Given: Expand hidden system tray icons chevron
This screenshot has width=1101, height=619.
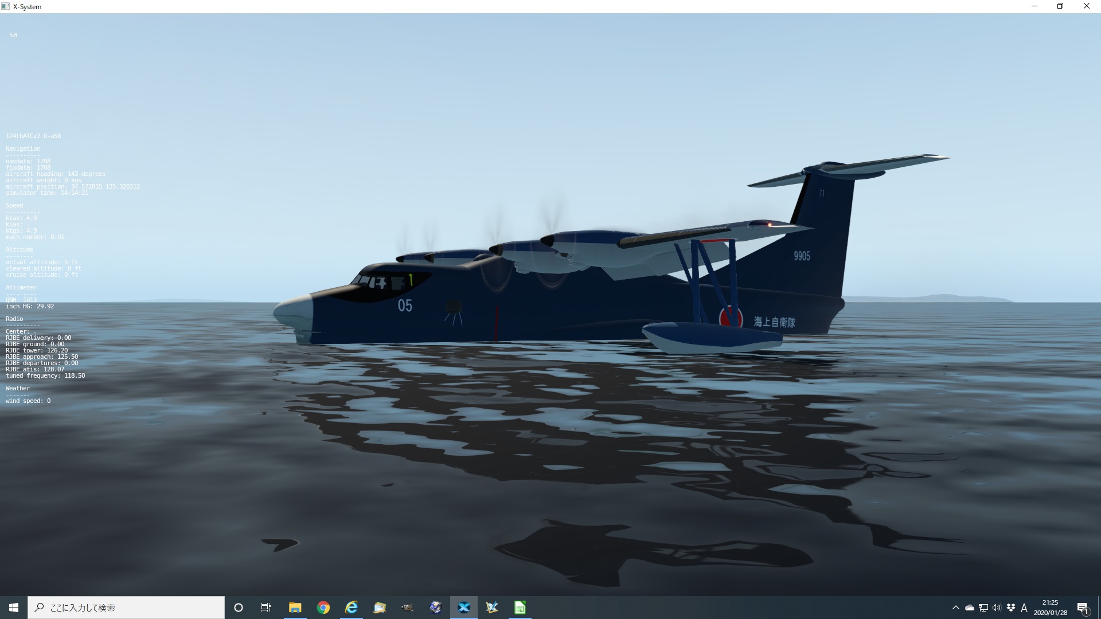Looking at the screenshot, I should 955,608.
